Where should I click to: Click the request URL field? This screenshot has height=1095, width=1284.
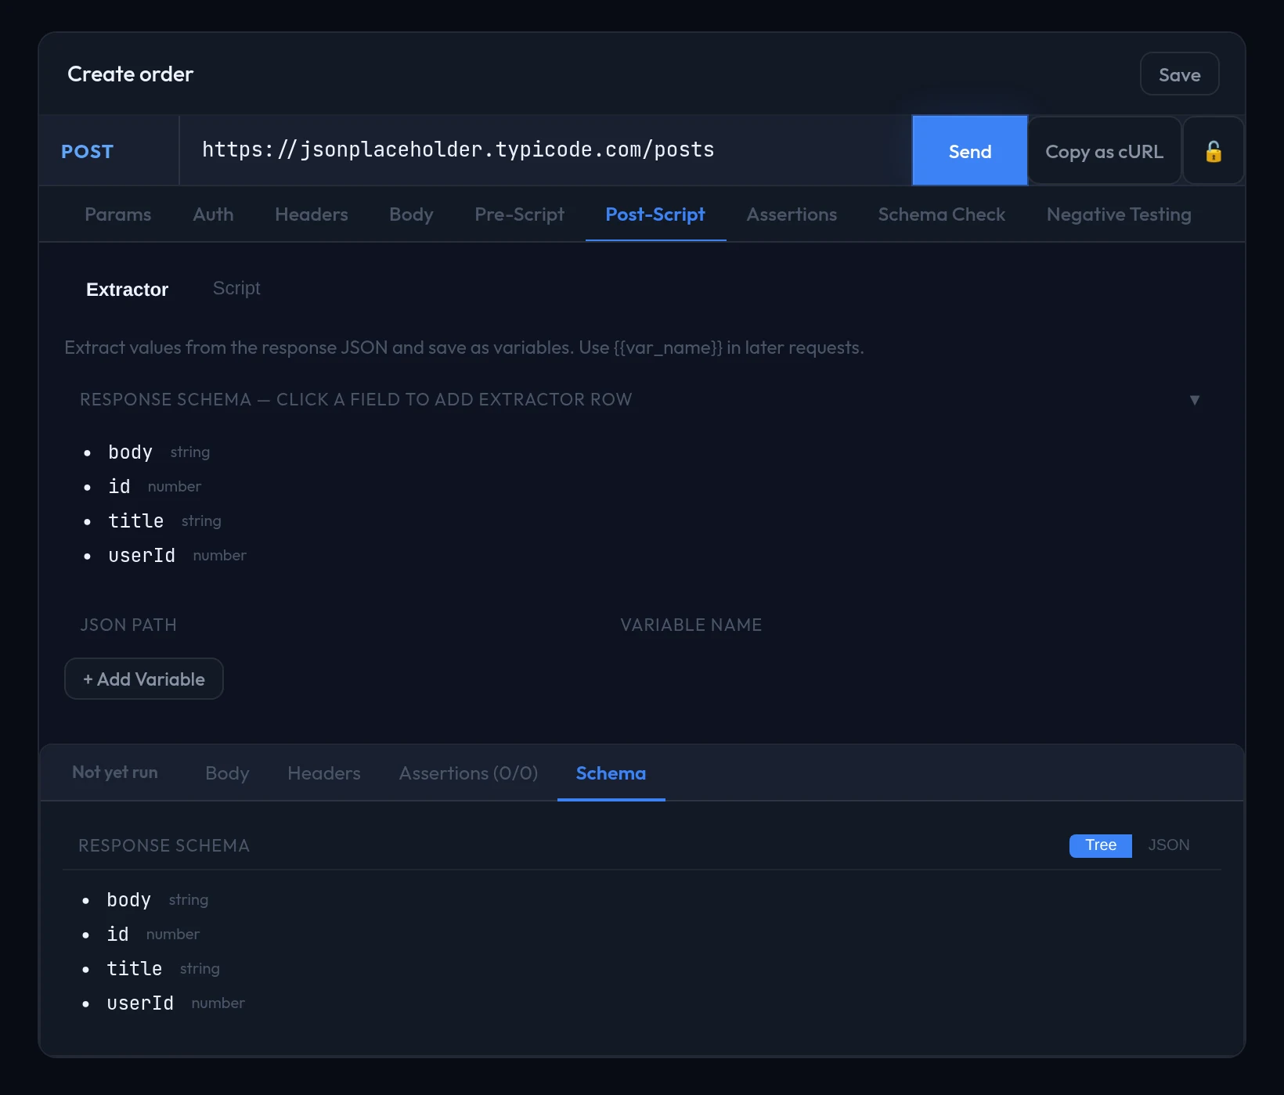pos(545,150)
